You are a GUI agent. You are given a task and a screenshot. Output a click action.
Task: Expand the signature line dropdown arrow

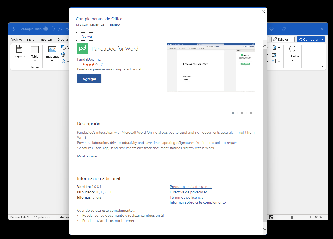tap(279, 48)
